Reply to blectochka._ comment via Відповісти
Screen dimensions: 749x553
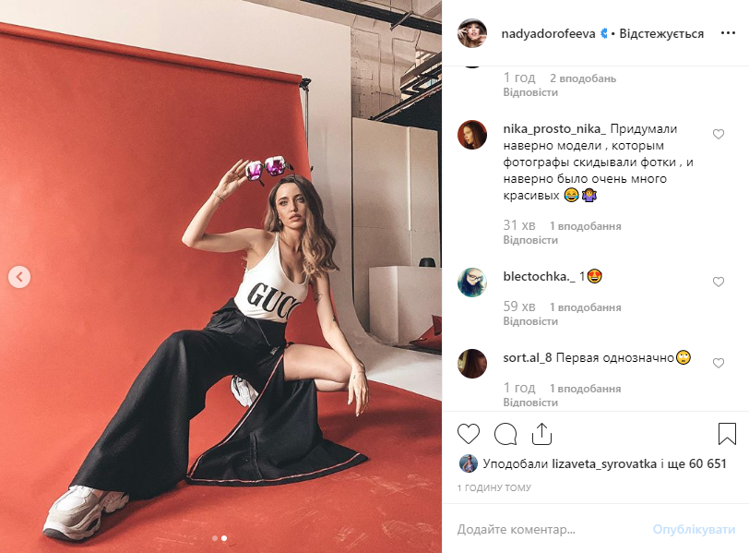click(x=530, y=321)
